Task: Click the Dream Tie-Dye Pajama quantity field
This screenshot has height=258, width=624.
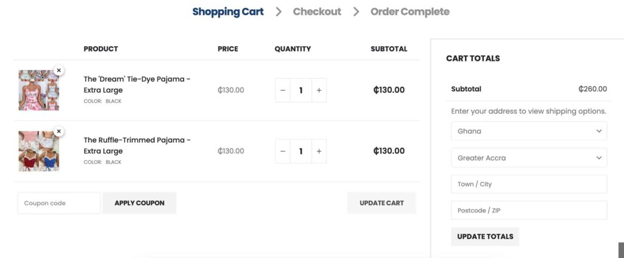Action: click(301, 90)
